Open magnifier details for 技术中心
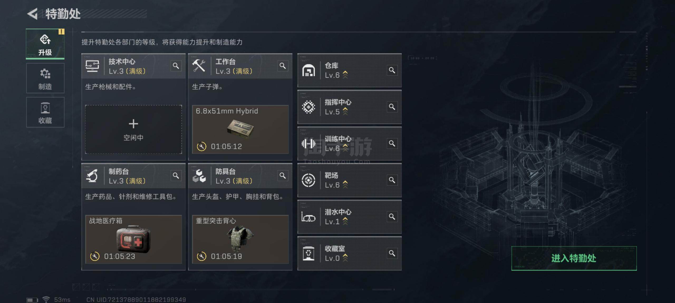This screenshot has height=303, width=675. 176,66
